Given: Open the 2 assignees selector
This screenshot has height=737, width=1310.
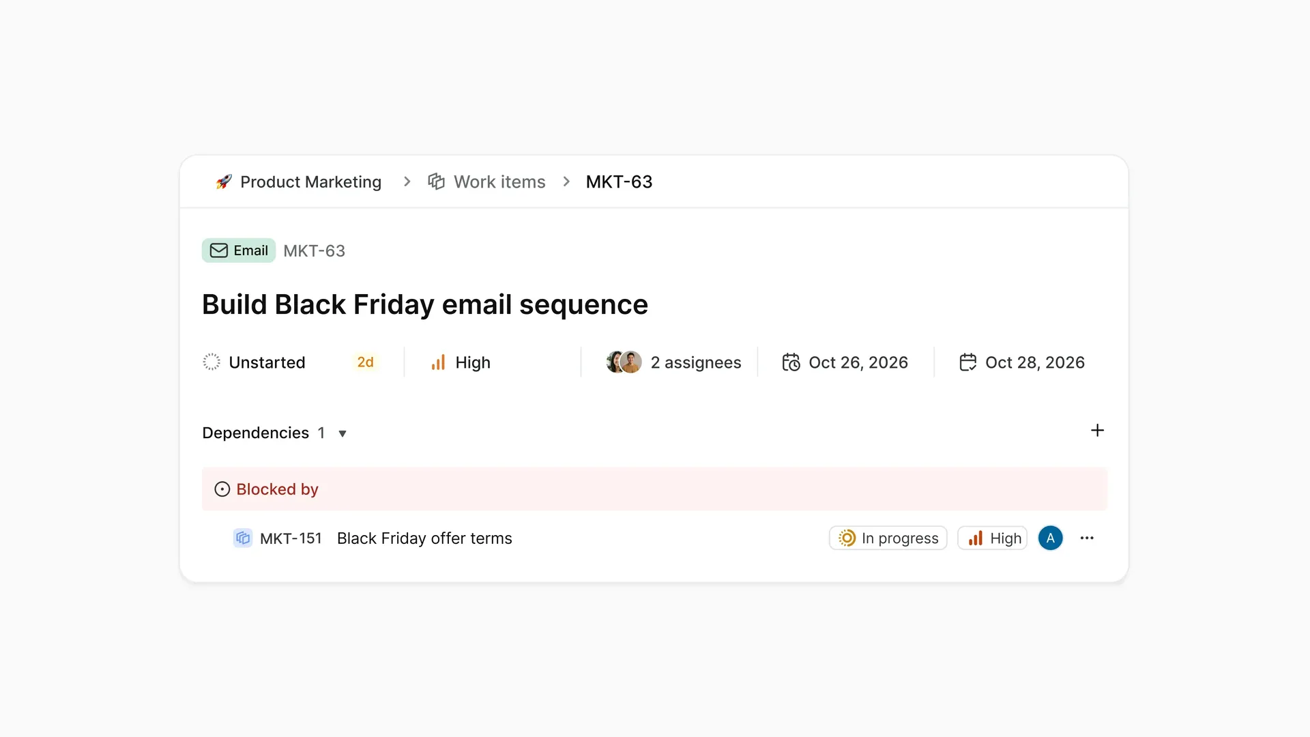Looking at the screenshot, I should pyautogui.click(x=695, y=362).
